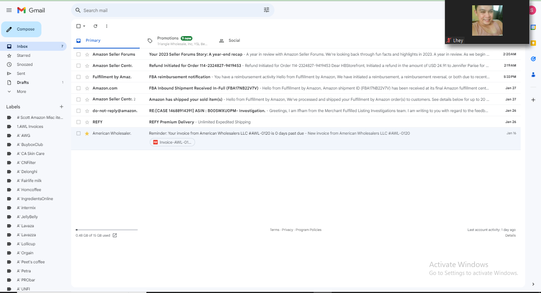This screenshot has width=541, height=293.
Task: Open Google Calendar side panel icon
Action: click(533, 27)
